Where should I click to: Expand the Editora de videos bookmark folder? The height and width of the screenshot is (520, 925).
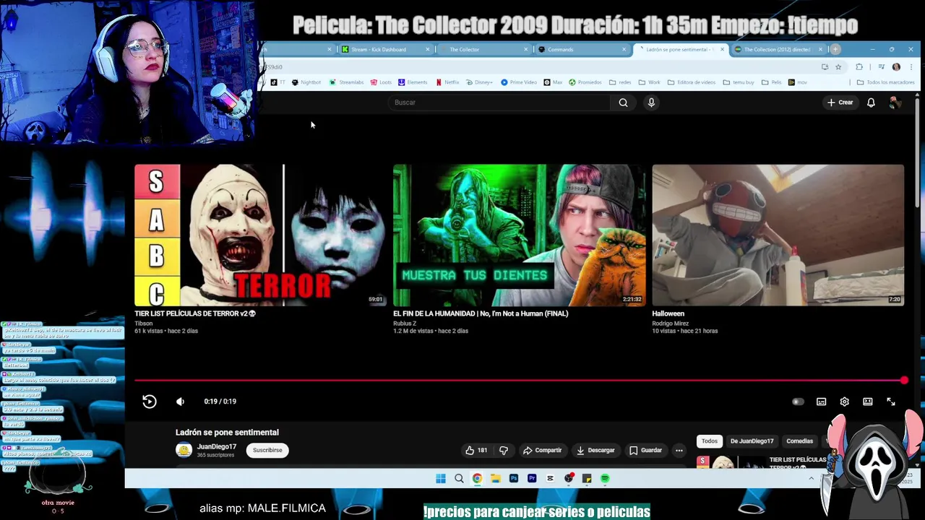[692, 82]
